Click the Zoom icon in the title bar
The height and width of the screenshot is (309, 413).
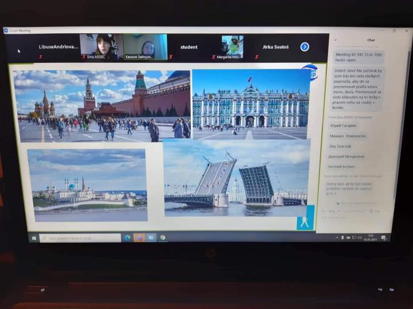tap(6, 30)
